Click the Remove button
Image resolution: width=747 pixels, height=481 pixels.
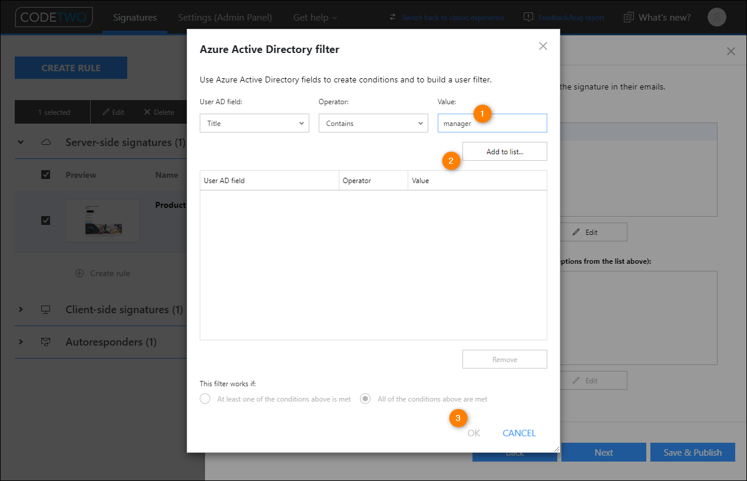tap(505, 359)
